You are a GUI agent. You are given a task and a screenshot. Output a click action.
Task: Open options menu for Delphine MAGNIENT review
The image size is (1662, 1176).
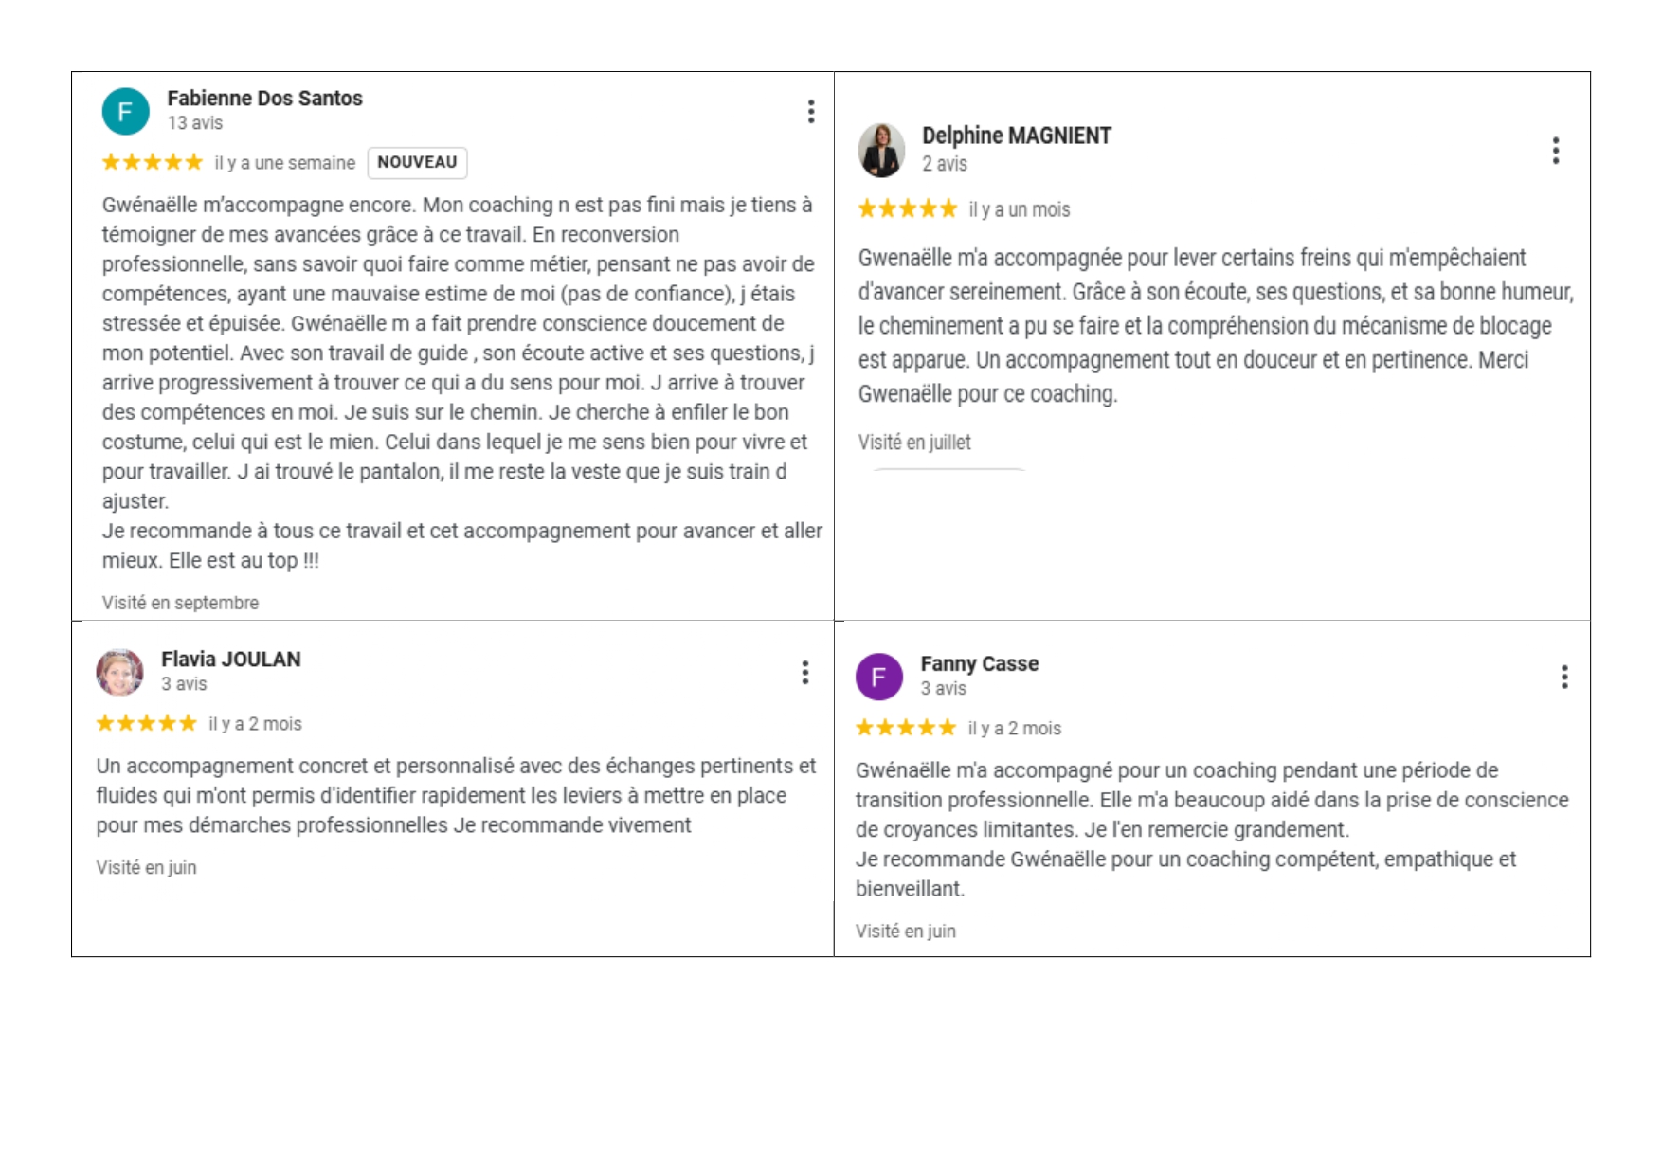(x=1556, y=151)
